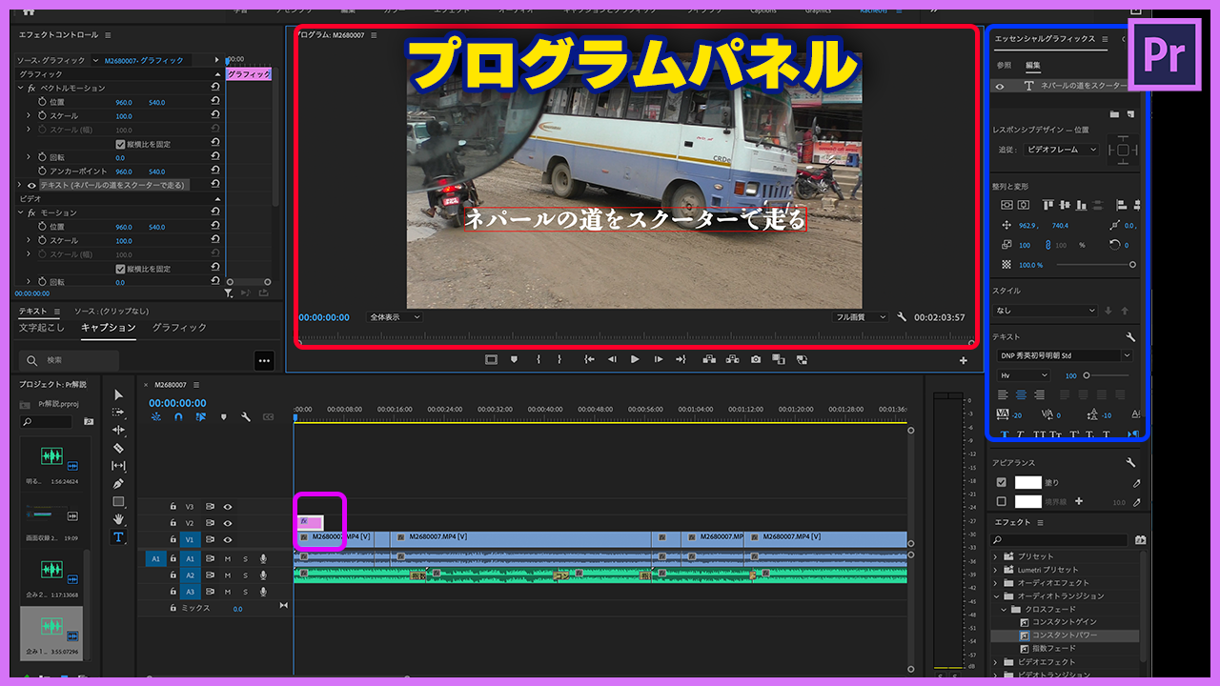Image resolution: width=1220 pixels, height=686 pixels.
Task: Open the 参照 tab in Essential Graphics
Action: 1004,65
